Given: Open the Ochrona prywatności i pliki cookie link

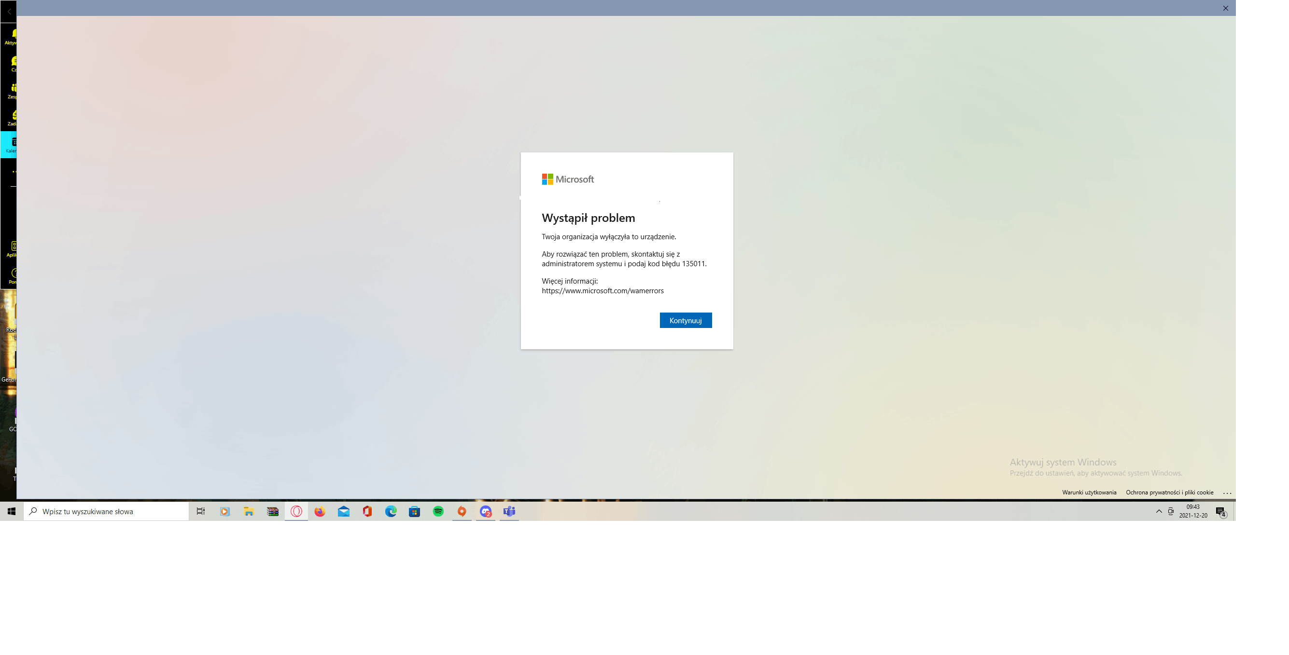Looking at the screenshot, I should pos(1169,492).
